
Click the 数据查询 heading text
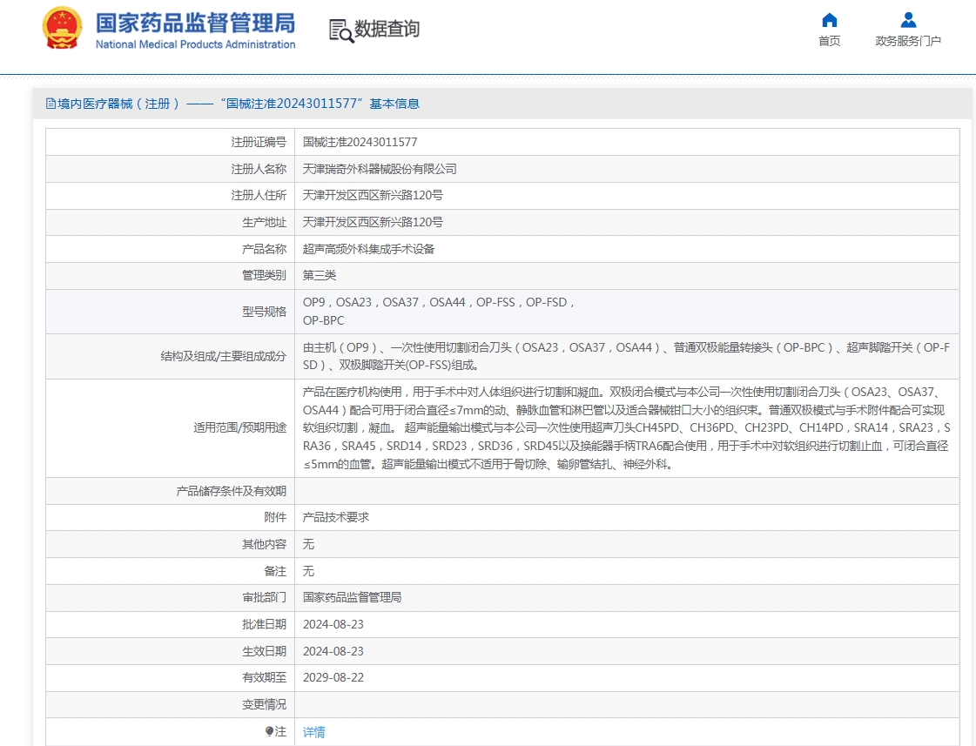tap(387, 29)
